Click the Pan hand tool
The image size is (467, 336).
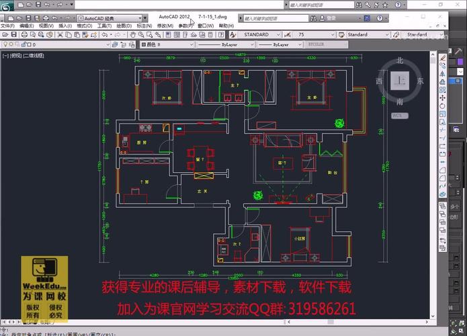133,34
